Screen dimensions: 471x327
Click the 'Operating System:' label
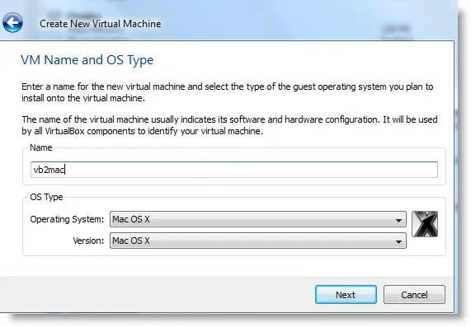coord(67,219)
